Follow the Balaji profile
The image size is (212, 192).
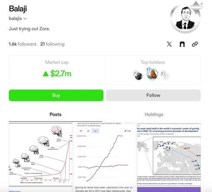click(x=153, y=95)
